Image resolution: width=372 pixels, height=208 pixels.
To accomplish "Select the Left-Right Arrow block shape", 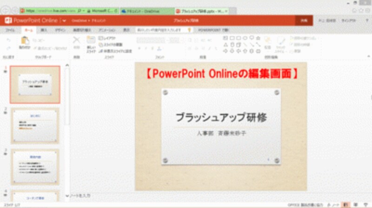I will coord(259,51).
